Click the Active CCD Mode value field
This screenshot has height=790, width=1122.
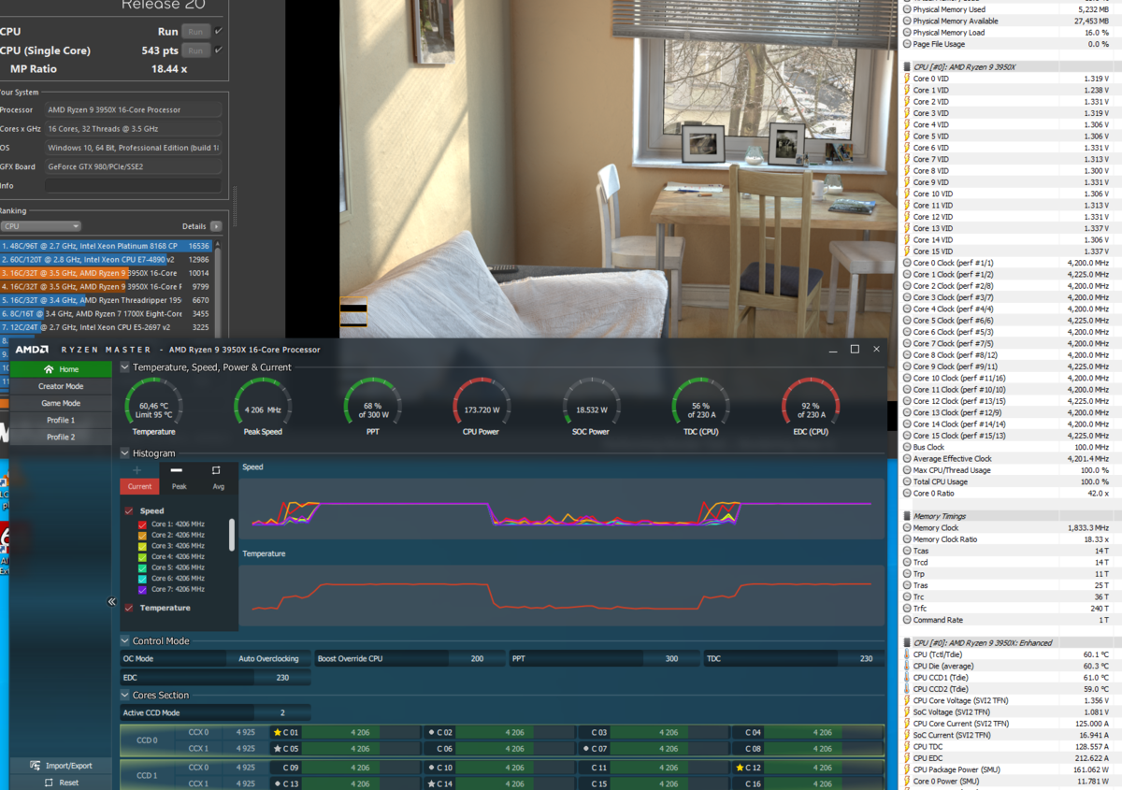pyautogui.click(x=281, y=712)
